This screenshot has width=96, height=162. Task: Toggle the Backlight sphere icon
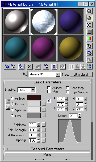(89, 18)
